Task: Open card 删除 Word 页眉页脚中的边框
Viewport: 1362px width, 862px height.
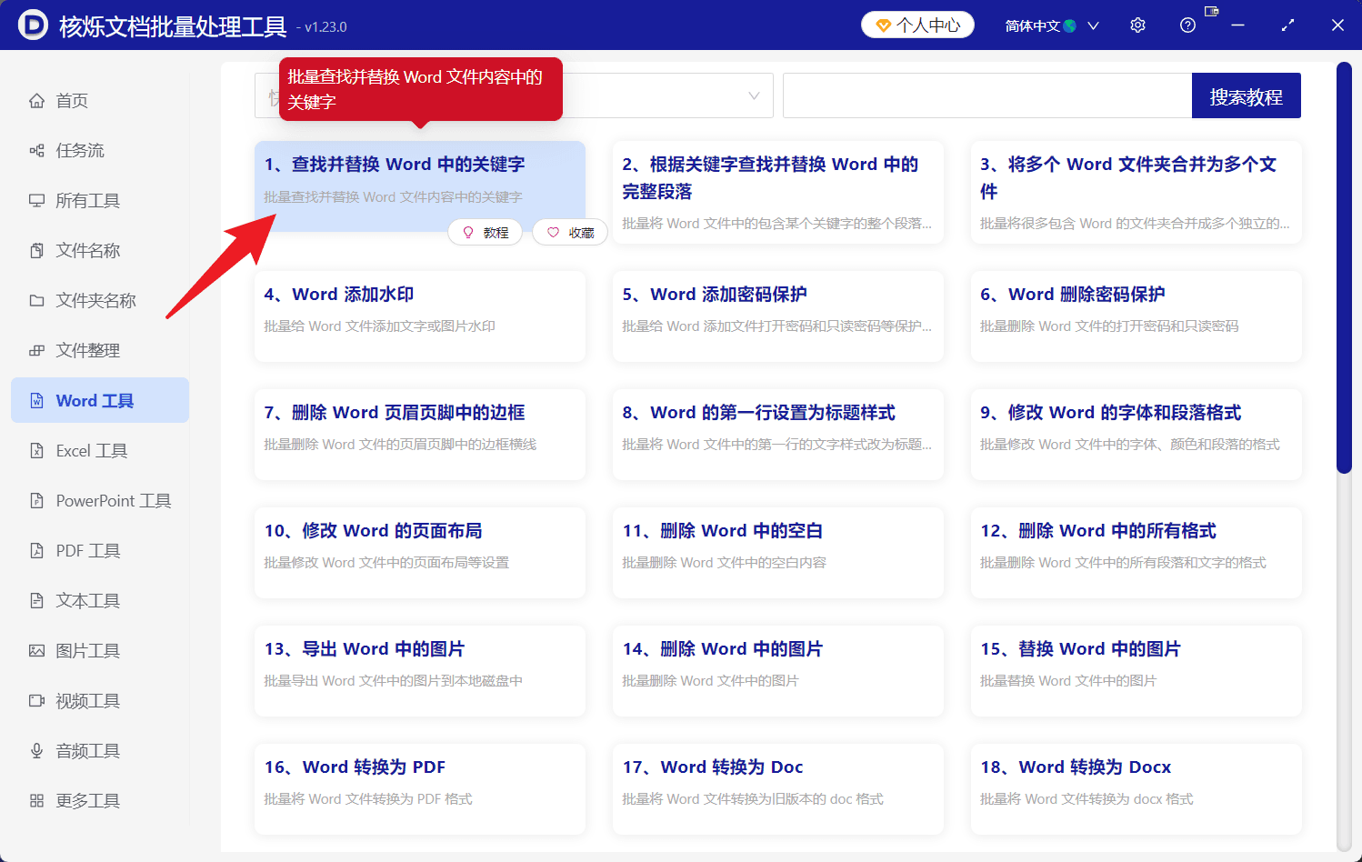Action: [420, 435]
